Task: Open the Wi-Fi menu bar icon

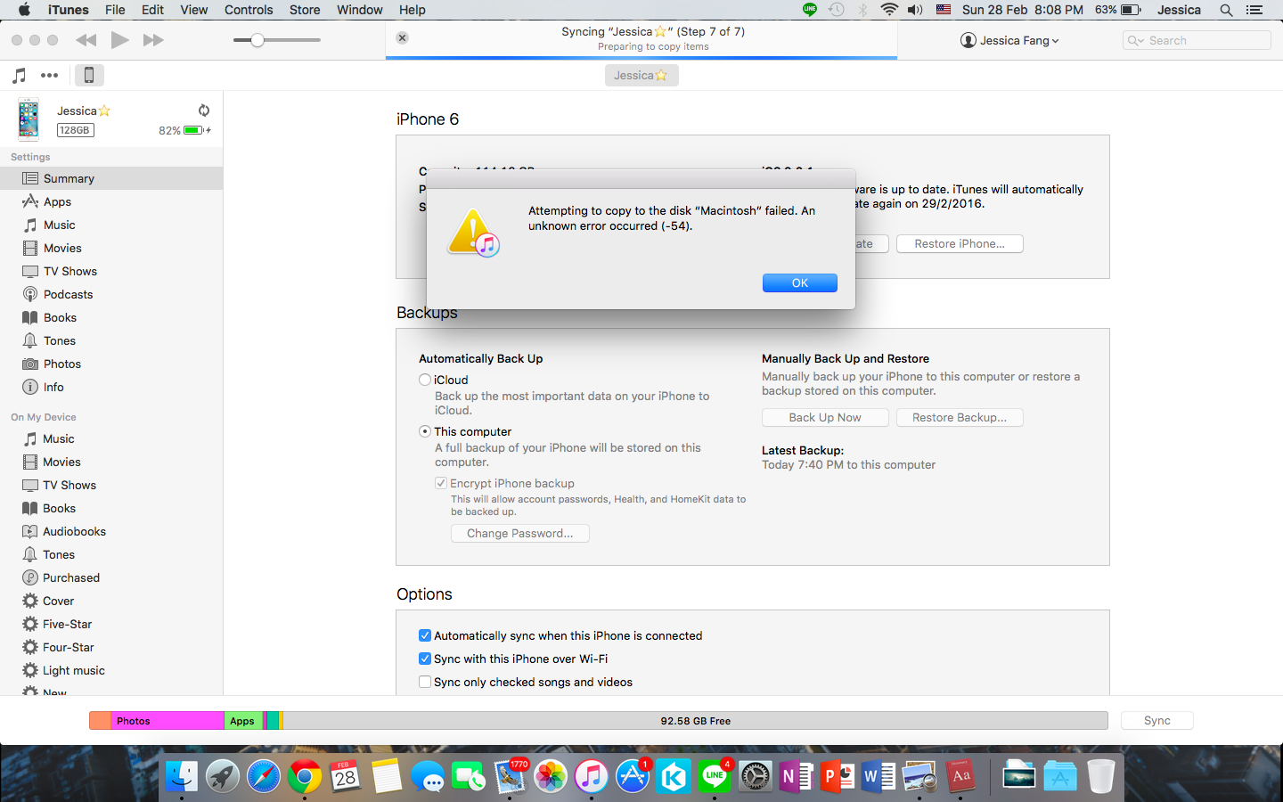Action: 889,10
